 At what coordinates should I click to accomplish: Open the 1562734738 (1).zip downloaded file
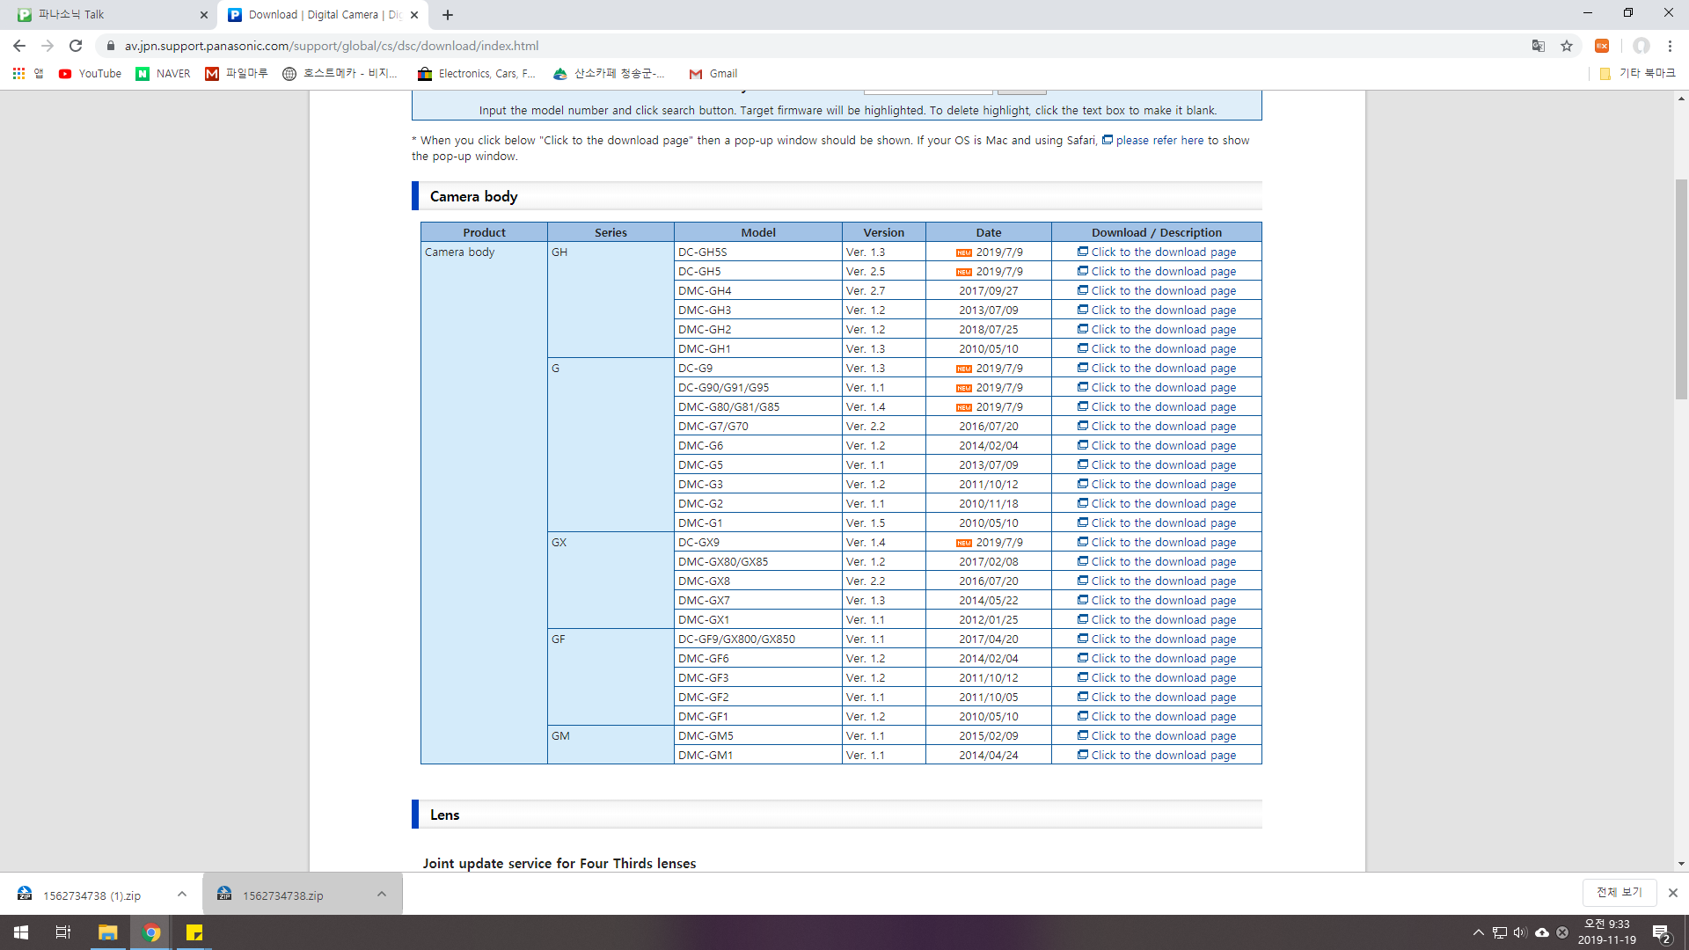[x=91, y=895]
